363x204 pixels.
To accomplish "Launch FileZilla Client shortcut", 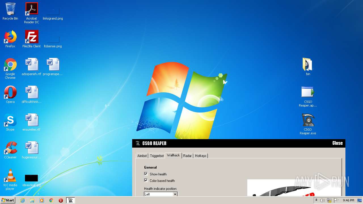I will pyautogui.click(x=31, y=39).
